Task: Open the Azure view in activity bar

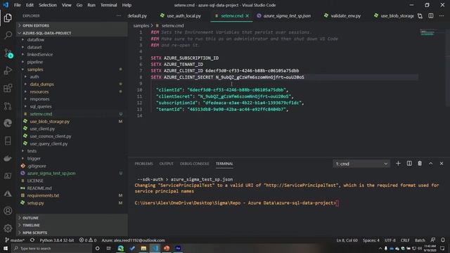Action: (8, 193)
